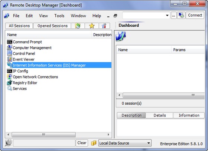Select IP Config entry
208x151 pixels.
coord(20,71)
